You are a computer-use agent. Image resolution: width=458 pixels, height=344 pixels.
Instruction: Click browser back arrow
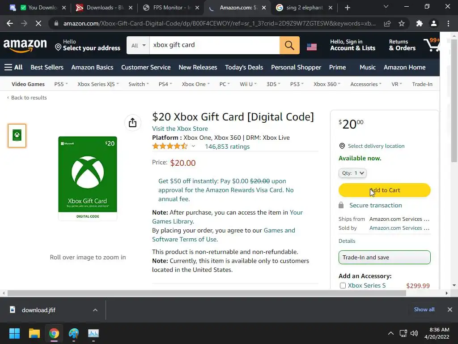(x=10, y=23)
